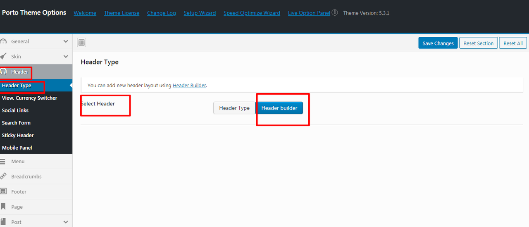
Task: Click the Skin brush icon
Action: tap(3, 57)
